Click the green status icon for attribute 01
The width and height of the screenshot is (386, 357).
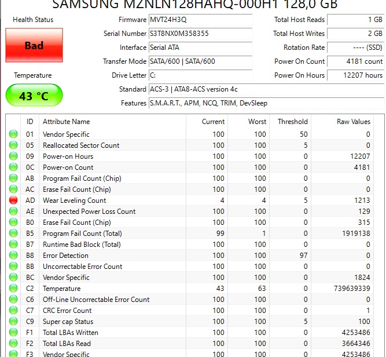[x=13, y=134]
